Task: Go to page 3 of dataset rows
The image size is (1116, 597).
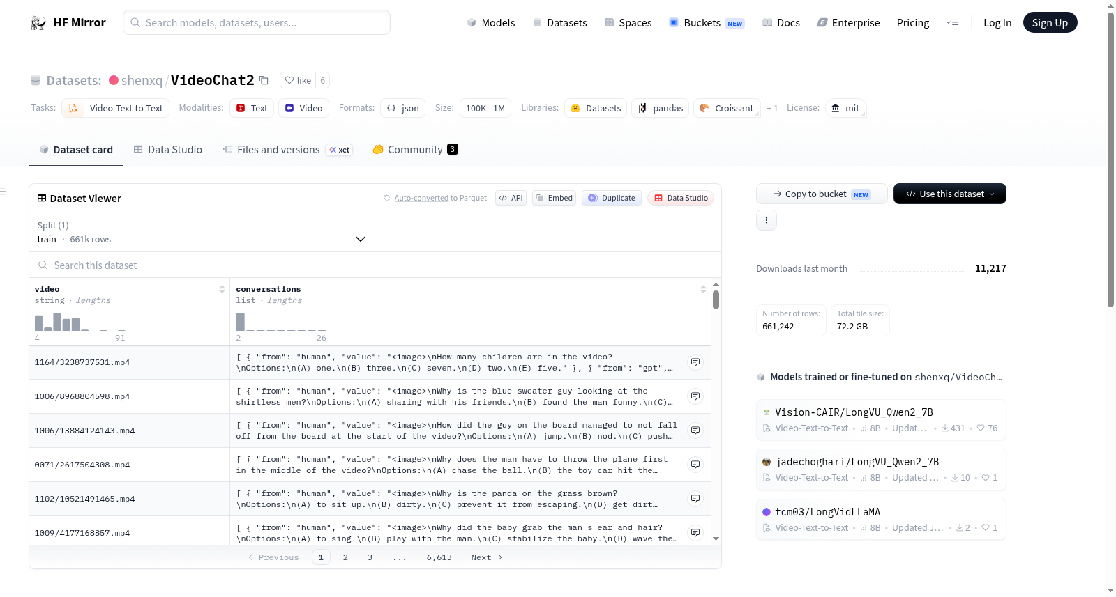Action: pyautogui.click(x=370, y=557)
